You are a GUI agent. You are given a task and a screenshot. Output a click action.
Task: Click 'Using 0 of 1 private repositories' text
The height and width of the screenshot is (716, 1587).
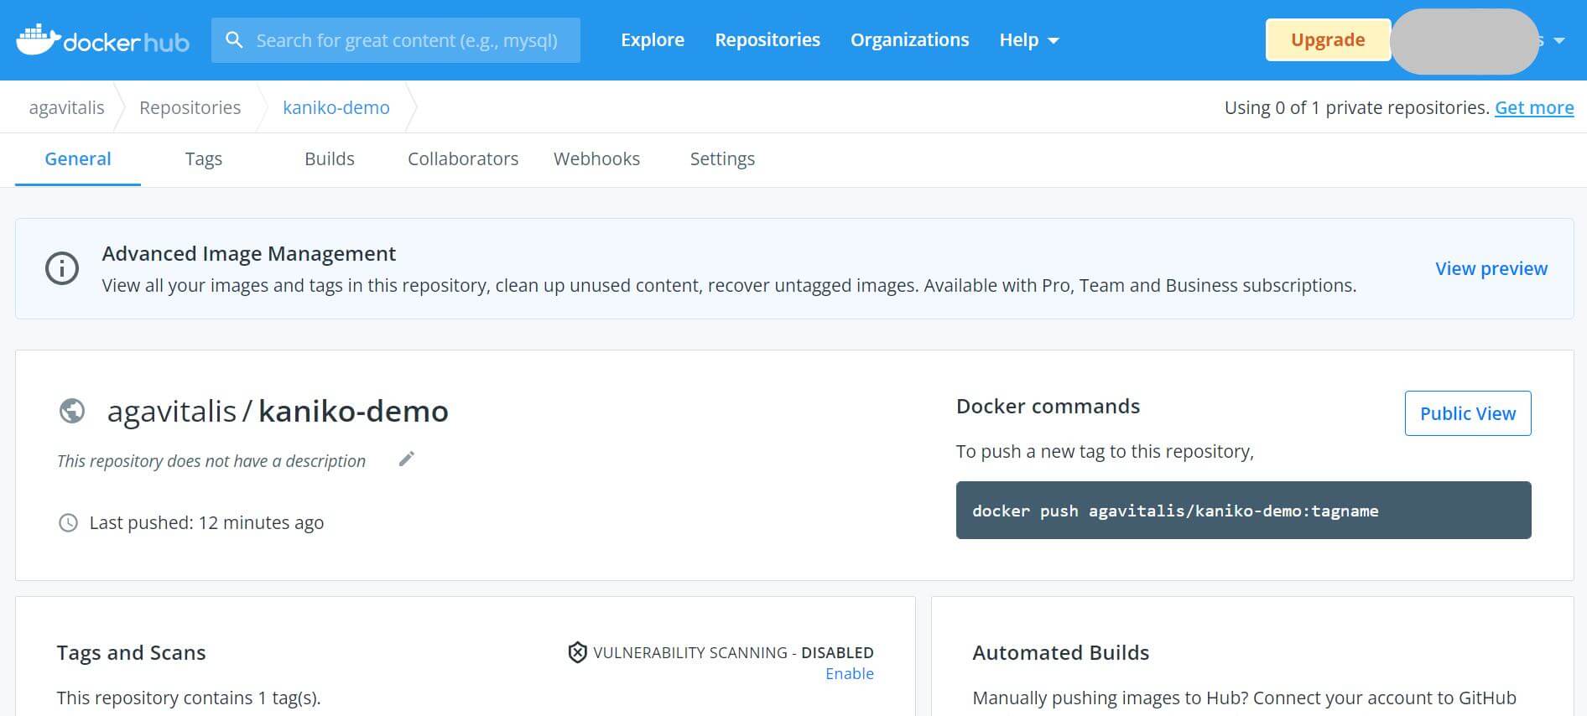pyautogui.click(x=1356, y=107)
